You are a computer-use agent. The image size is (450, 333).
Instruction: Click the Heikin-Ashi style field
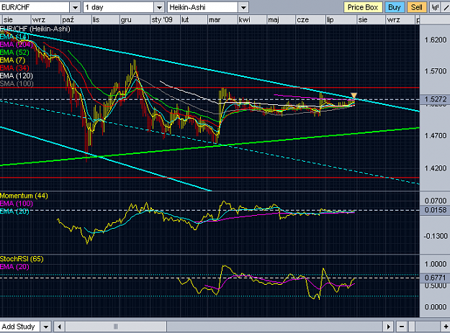[x=202, y=7]
